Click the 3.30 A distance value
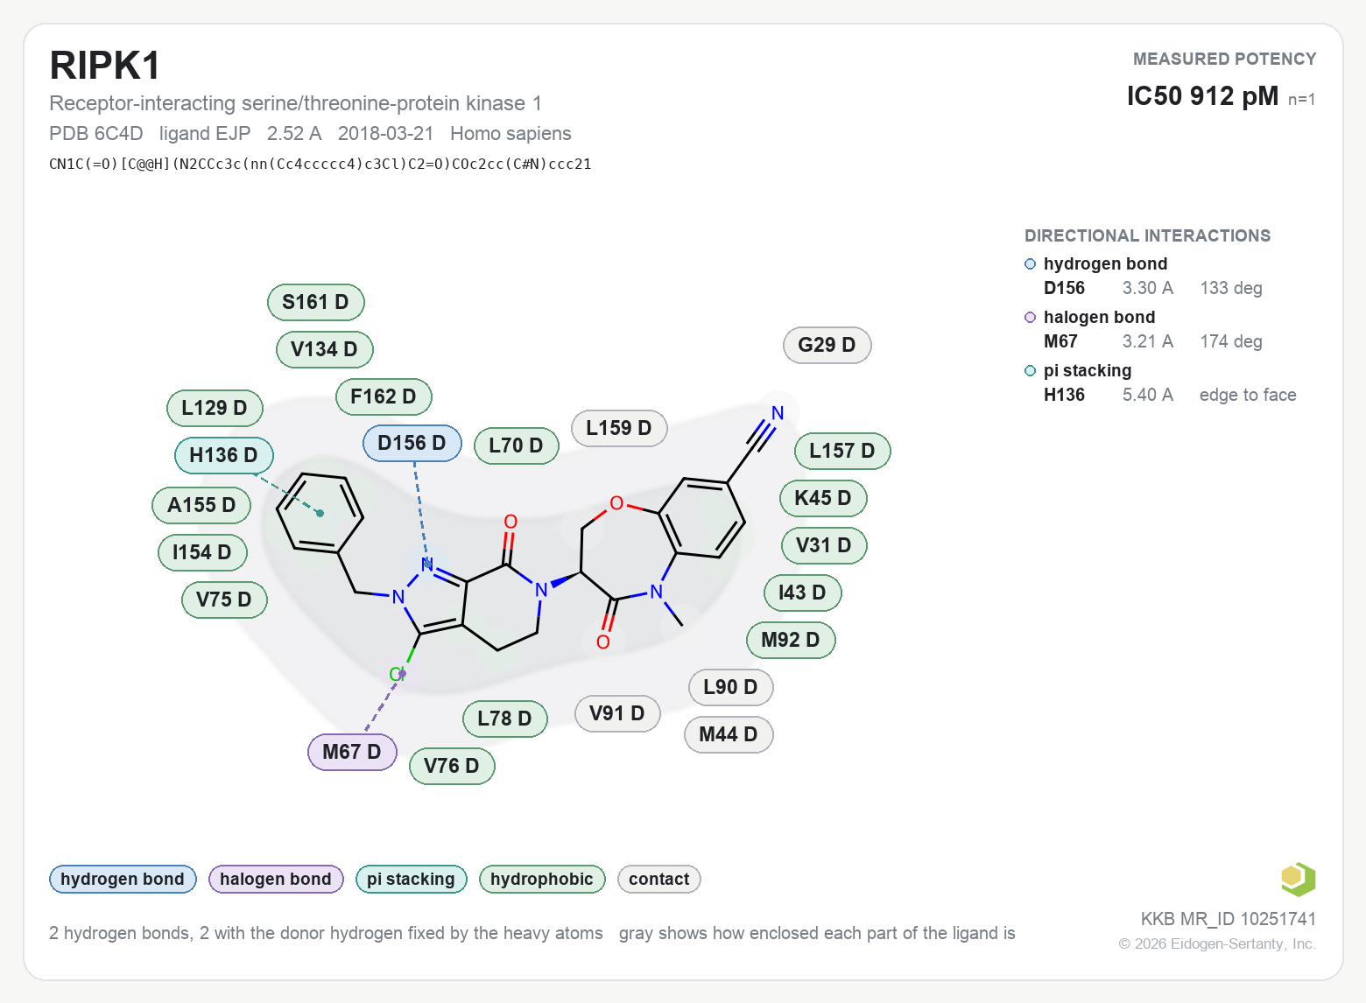The image size is (1366, 1003). click(x=1148, y=288)
